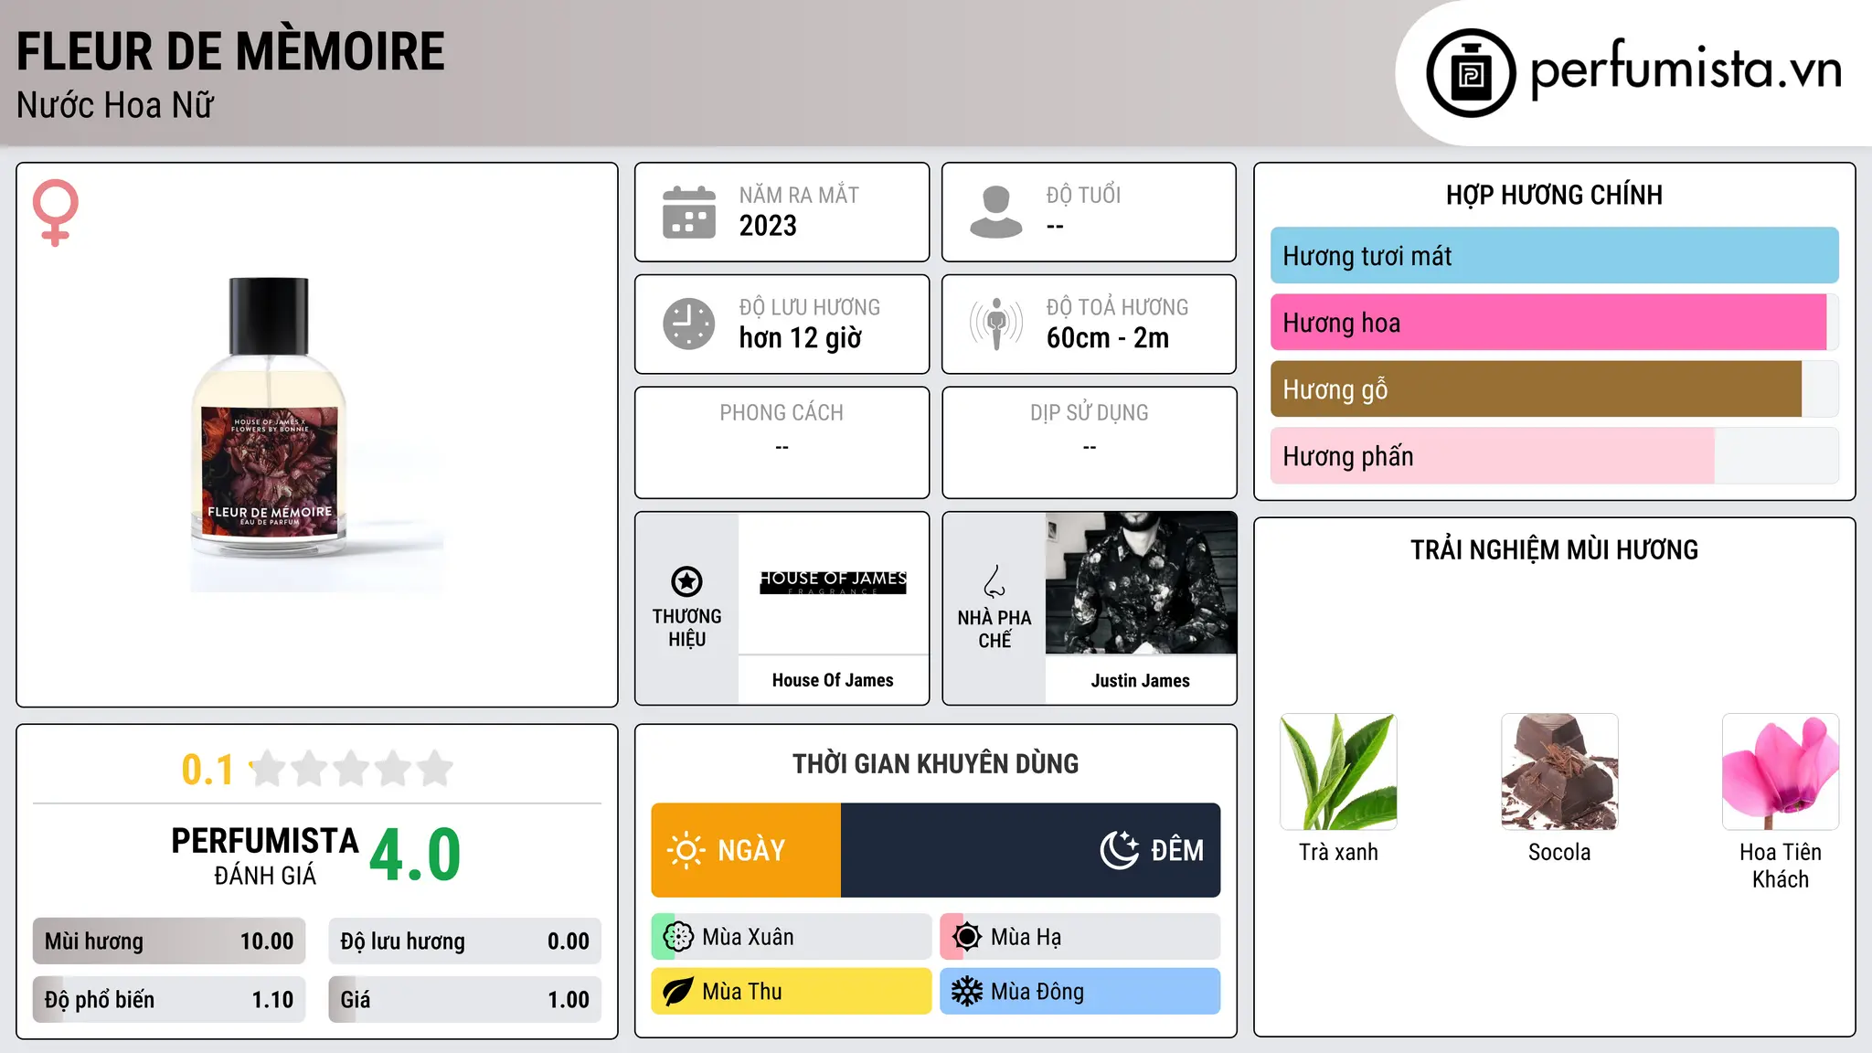Click the pink female gender symbol icon
The image size is (1872, 1053).
pyautogui.click(x=55, y=212)
